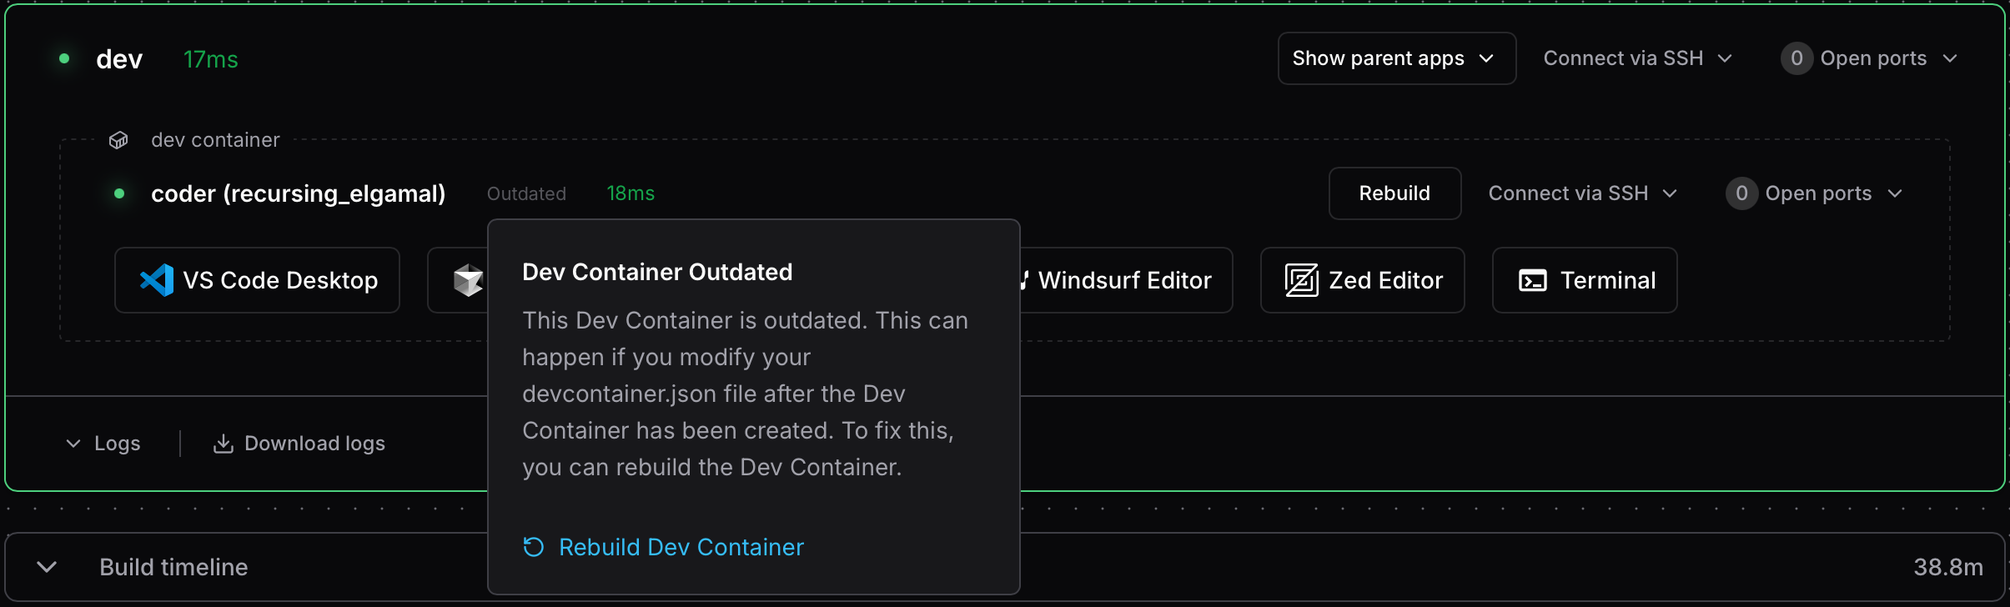Select the dev workspace title
Viewport: 2010px width, 607px height.
119,58
